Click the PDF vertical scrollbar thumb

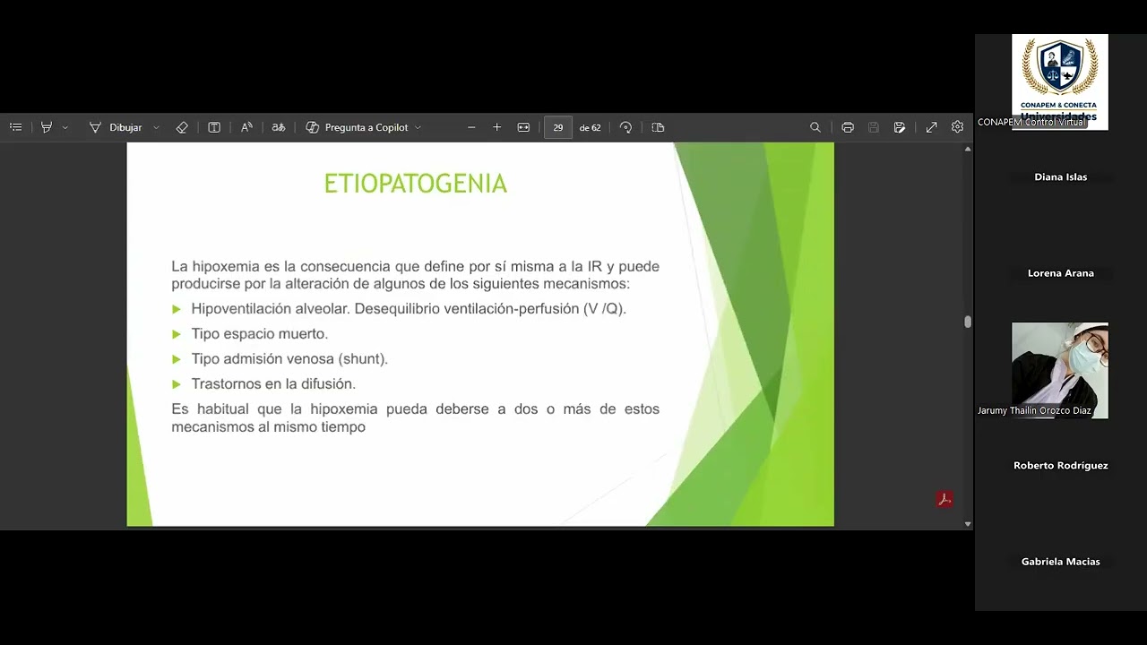coord(968,322)
